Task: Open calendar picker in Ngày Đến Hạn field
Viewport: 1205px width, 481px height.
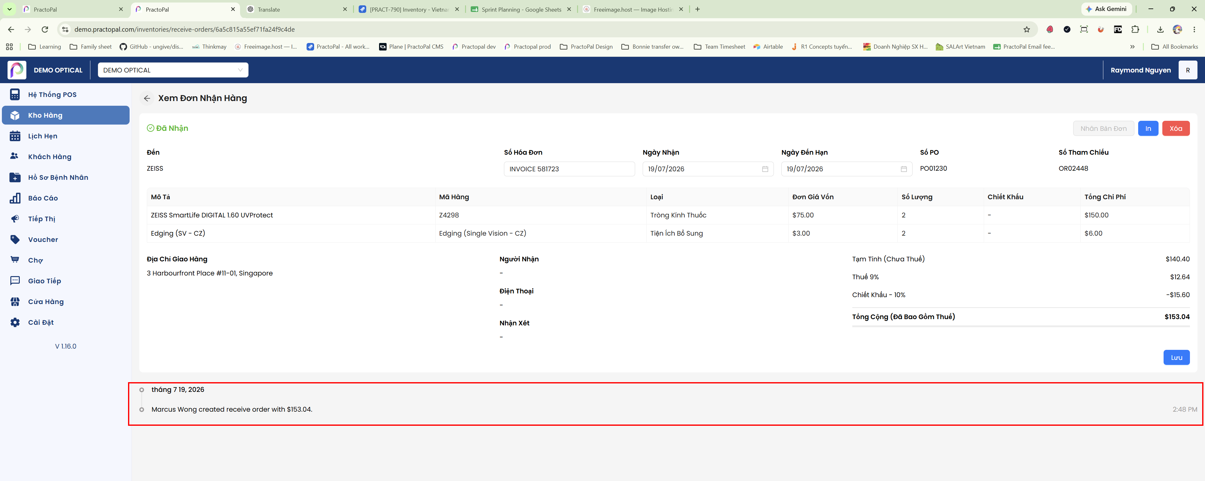Action: pos(904,169)
